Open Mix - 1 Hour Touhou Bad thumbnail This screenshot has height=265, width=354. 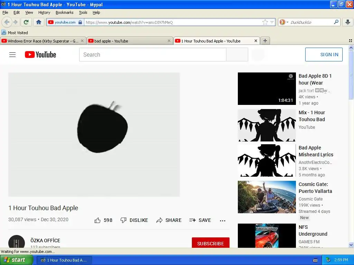click(x=267, y=125)
